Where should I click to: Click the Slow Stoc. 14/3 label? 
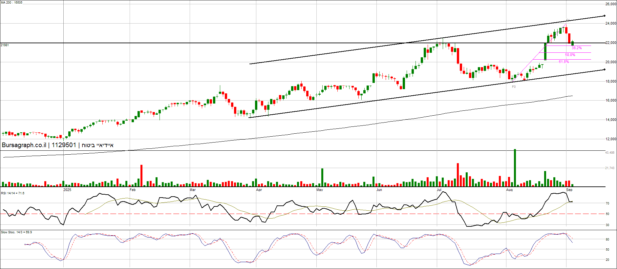coord(16,232)
